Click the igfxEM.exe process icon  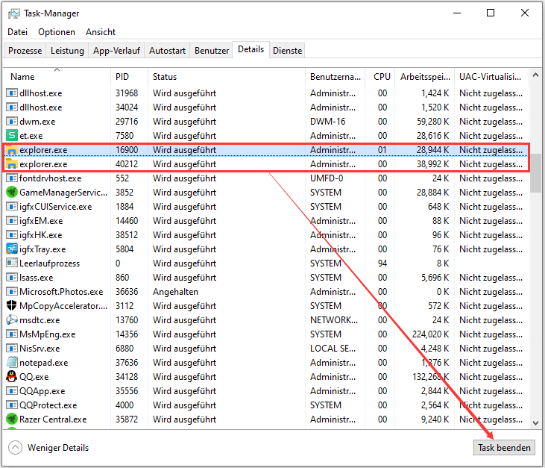[12, 221]
